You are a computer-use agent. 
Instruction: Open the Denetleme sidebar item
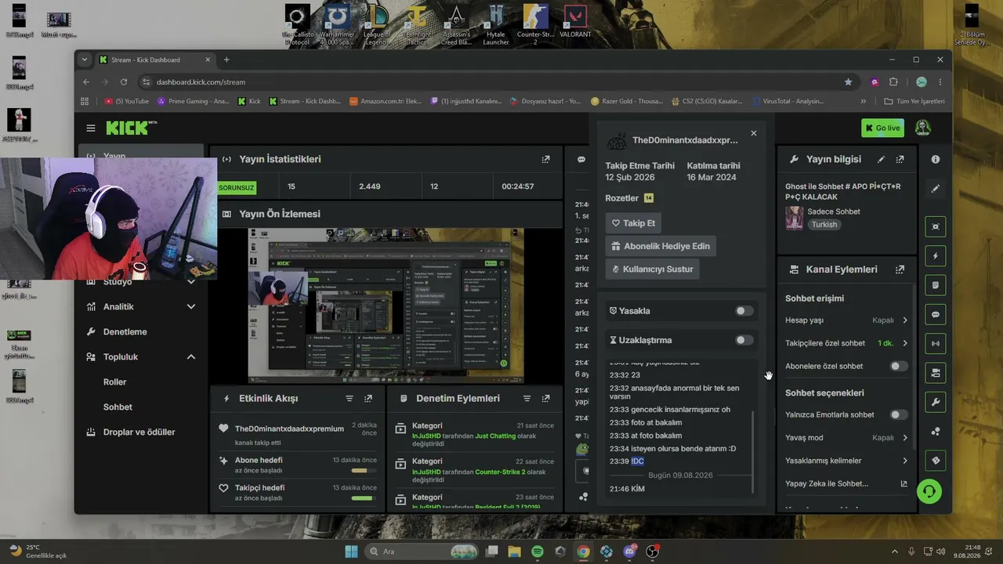[x=142, y=332]
